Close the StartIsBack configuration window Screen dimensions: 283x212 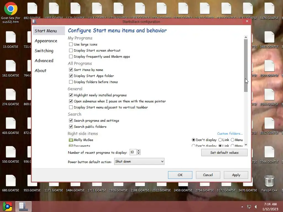pos(247,21)
